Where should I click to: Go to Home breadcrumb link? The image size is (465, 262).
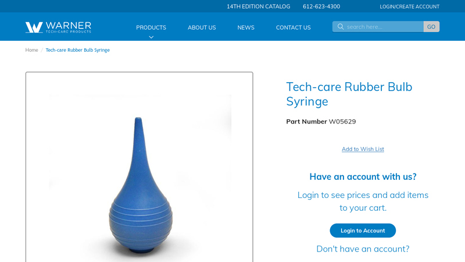coord(31,50)
